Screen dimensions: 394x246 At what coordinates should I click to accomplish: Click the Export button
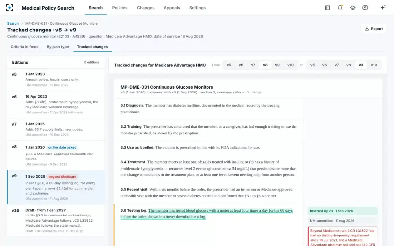tap(374, 29)
